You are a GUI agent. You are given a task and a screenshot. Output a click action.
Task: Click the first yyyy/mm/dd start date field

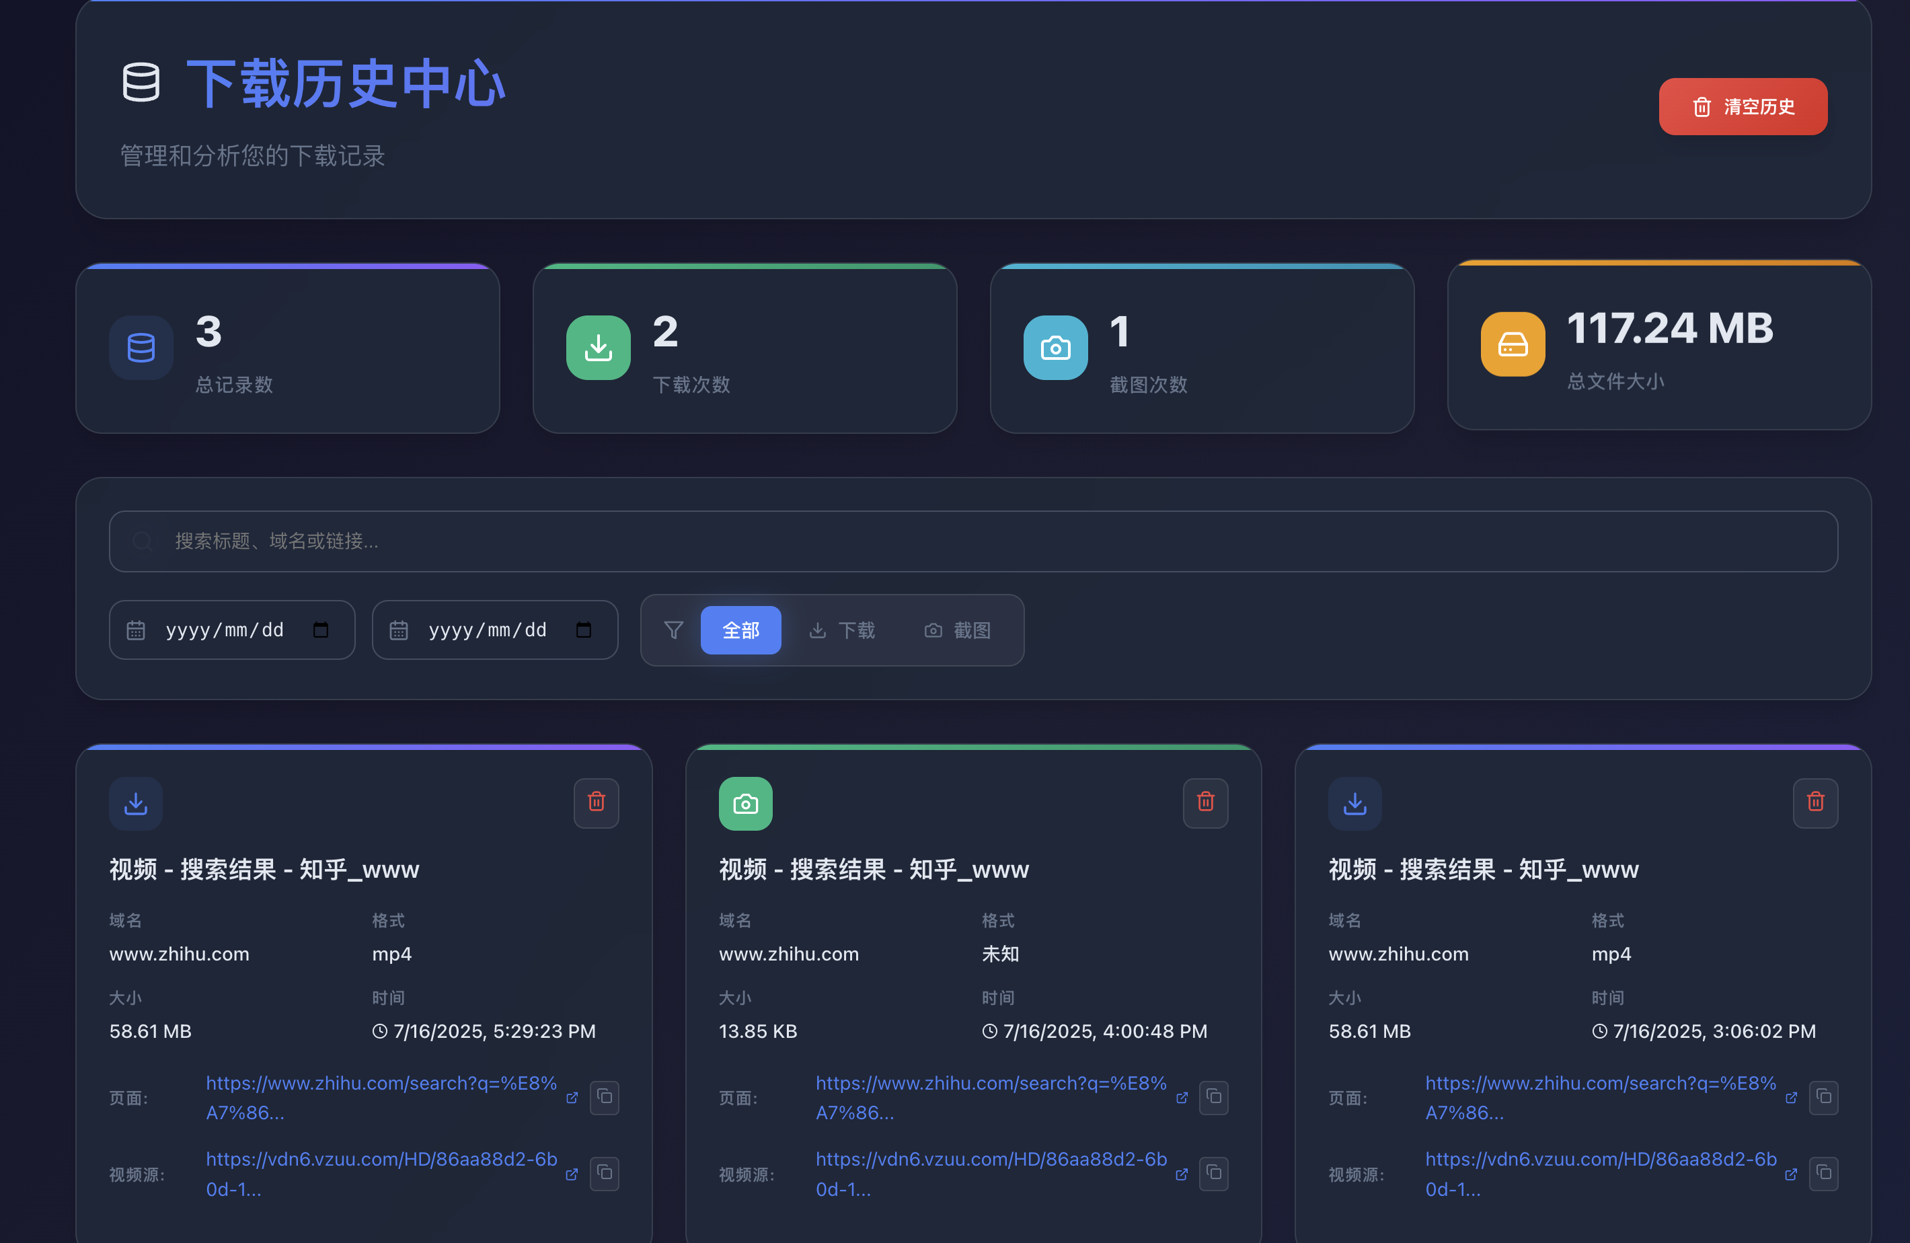(x=232, y=630)
